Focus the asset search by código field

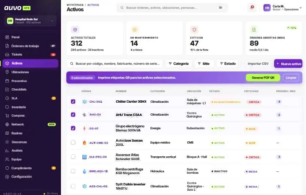(115, 64)
